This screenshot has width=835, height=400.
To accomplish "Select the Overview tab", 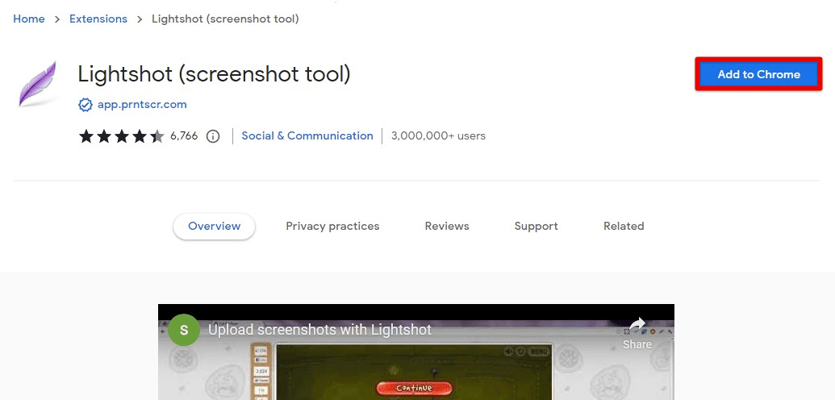I will 214,226.
